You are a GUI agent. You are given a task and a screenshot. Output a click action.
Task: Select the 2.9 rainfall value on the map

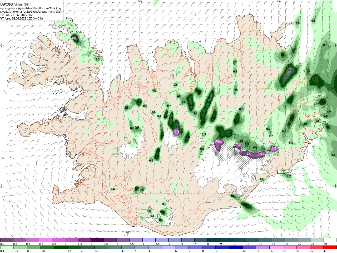coord(171,118)
